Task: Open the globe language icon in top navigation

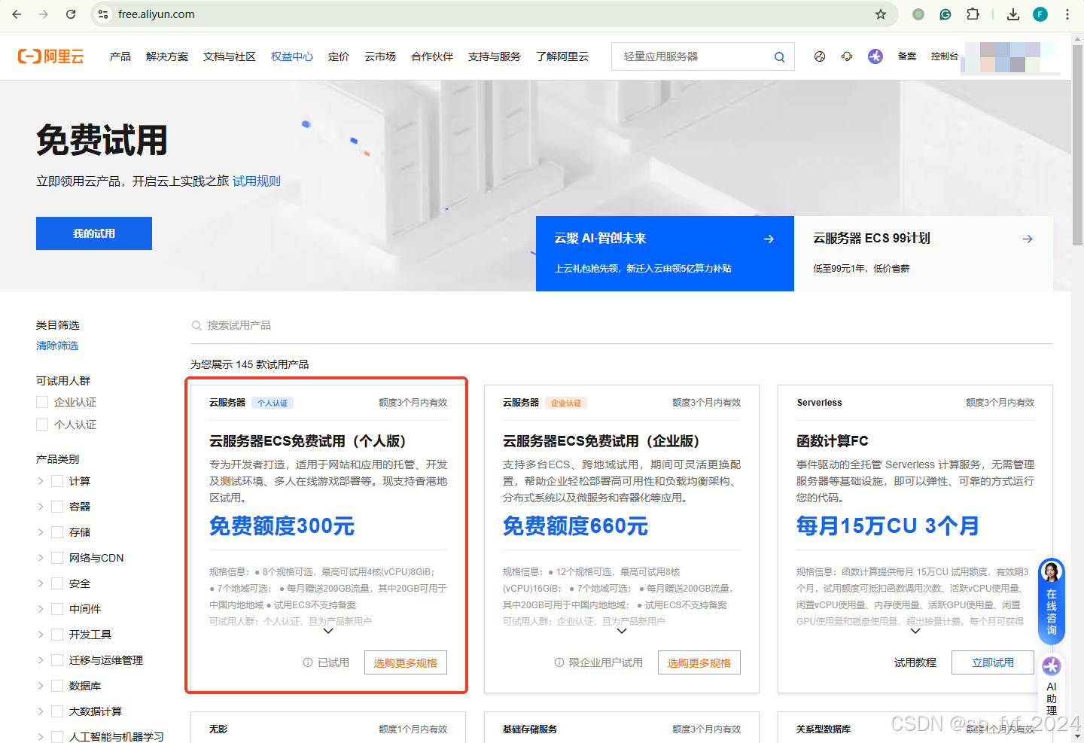Action: [819, 56]
